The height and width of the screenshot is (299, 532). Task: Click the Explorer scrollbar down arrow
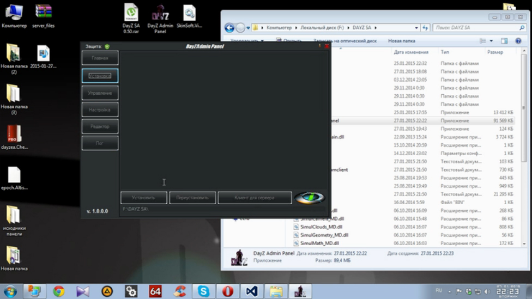tap(524, 244)
